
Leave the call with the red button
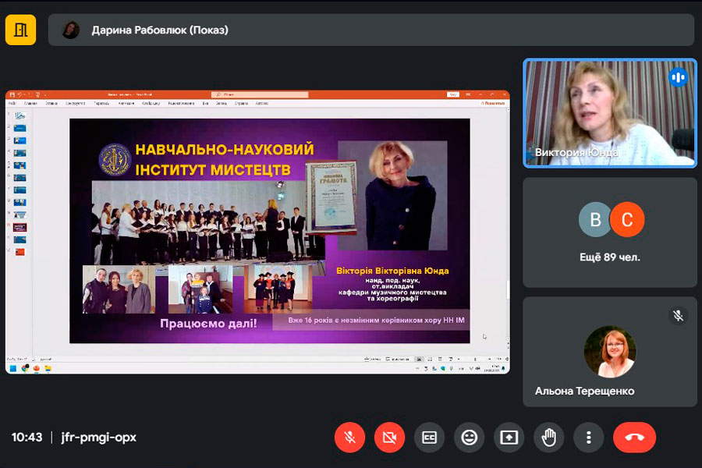[x=634, y=438]
